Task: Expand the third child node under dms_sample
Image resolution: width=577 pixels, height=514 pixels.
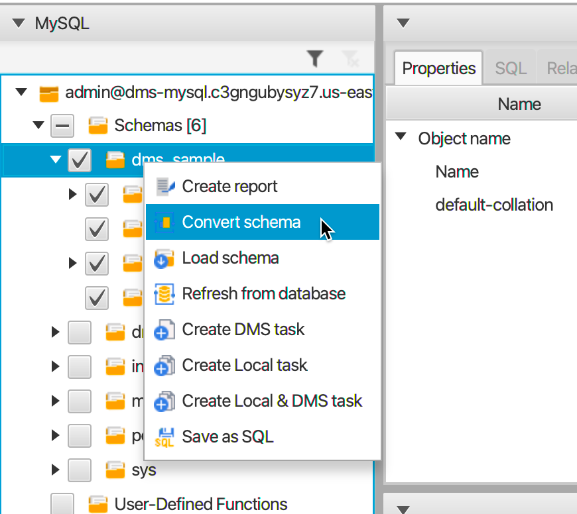Action: [72, 263]
